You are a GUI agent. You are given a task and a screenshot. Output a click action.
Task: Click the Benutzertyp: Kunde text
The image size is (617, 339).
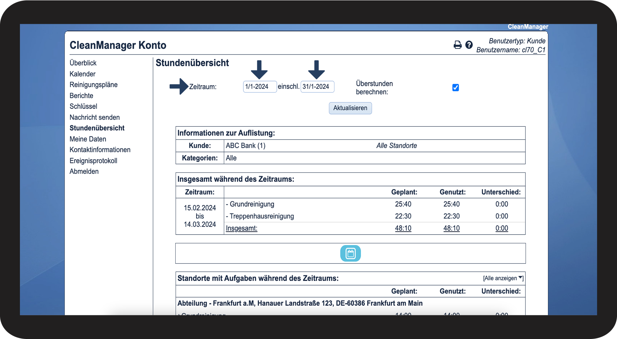(x=517, y=41)
